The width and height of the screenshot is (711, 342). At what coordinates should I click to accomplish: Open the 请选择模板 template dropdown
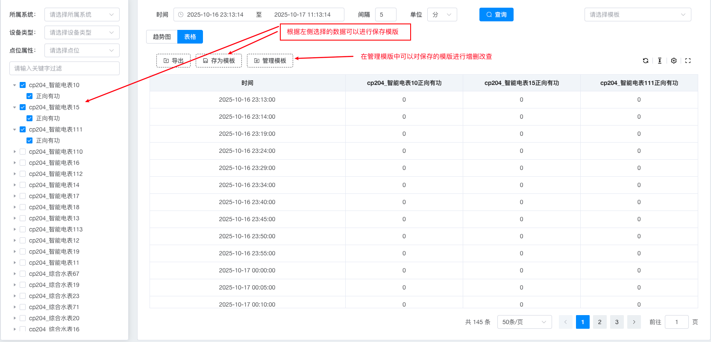tap(638, 15)
